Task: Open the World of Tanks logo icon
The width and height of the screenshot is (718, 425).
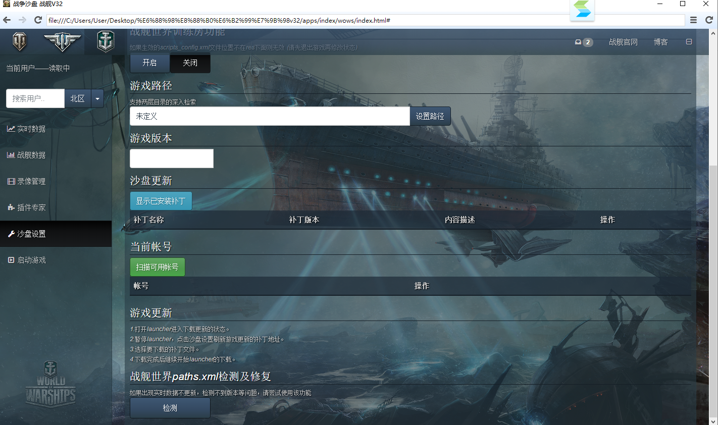Action: (20, 41)
